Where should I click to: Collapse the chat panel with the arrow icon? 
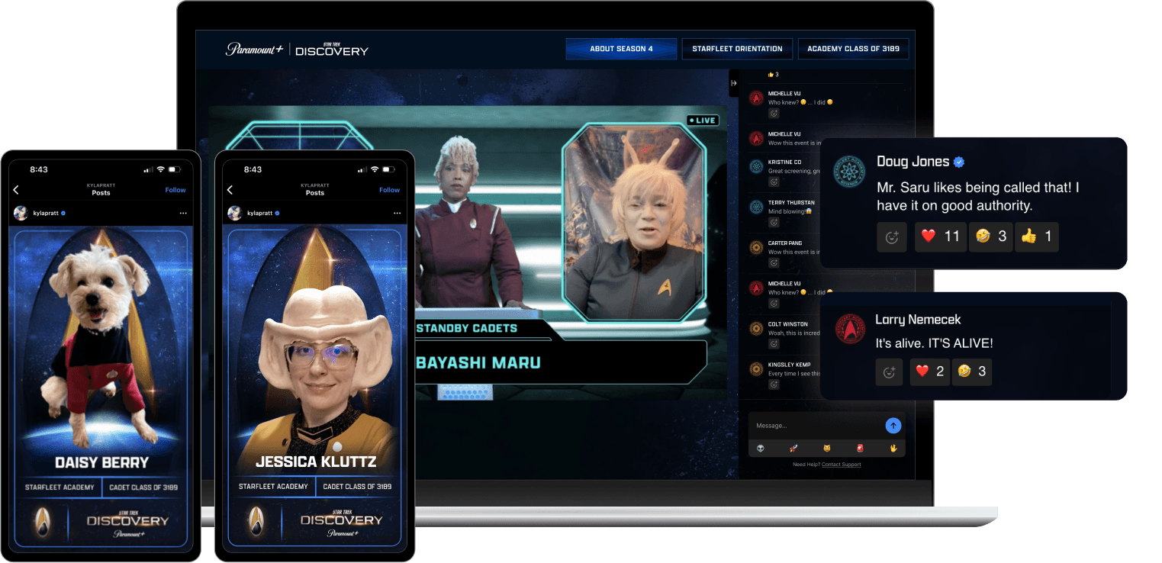tap(734, 83)
